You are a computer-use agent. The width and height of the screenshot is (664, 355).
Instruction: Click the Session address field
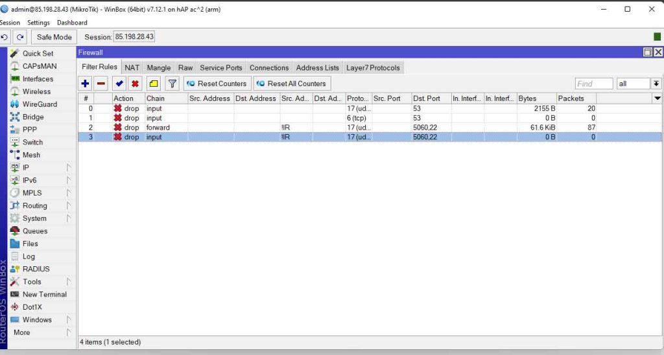click(x=134, y=37)
